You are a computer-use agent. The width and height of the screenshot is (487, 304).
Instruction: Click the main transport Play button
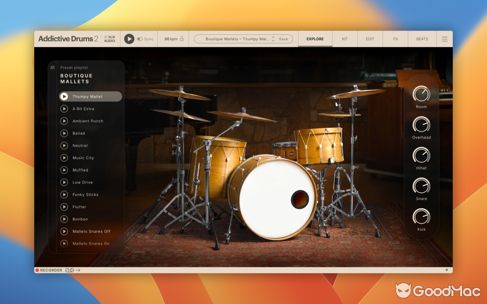click(x=129, y=38)
